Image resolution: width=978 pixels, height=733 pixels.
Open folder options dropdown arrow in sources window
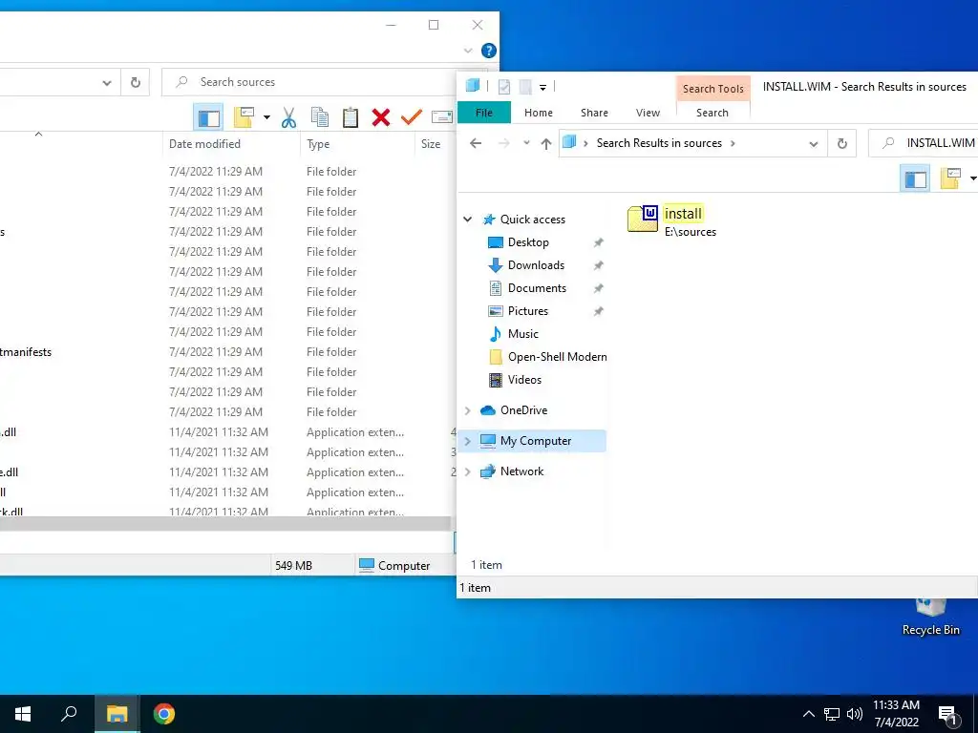(x=266, y=117)
